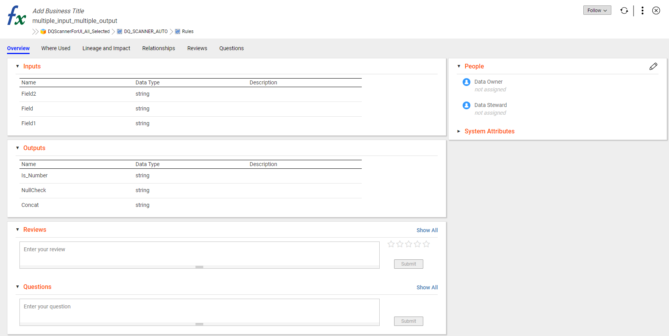Viewport: 669px width, 336px height.
Task: Open the Rules breadcrumb link
Action: click(188, 31)
